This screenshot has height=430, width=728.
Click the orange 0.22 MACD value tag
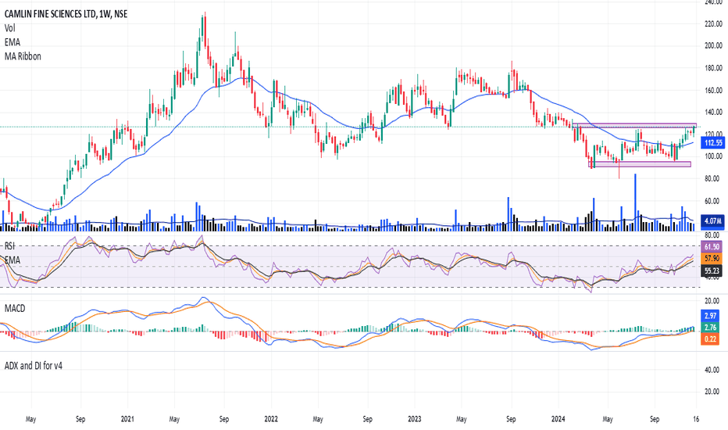pos(710,339)
